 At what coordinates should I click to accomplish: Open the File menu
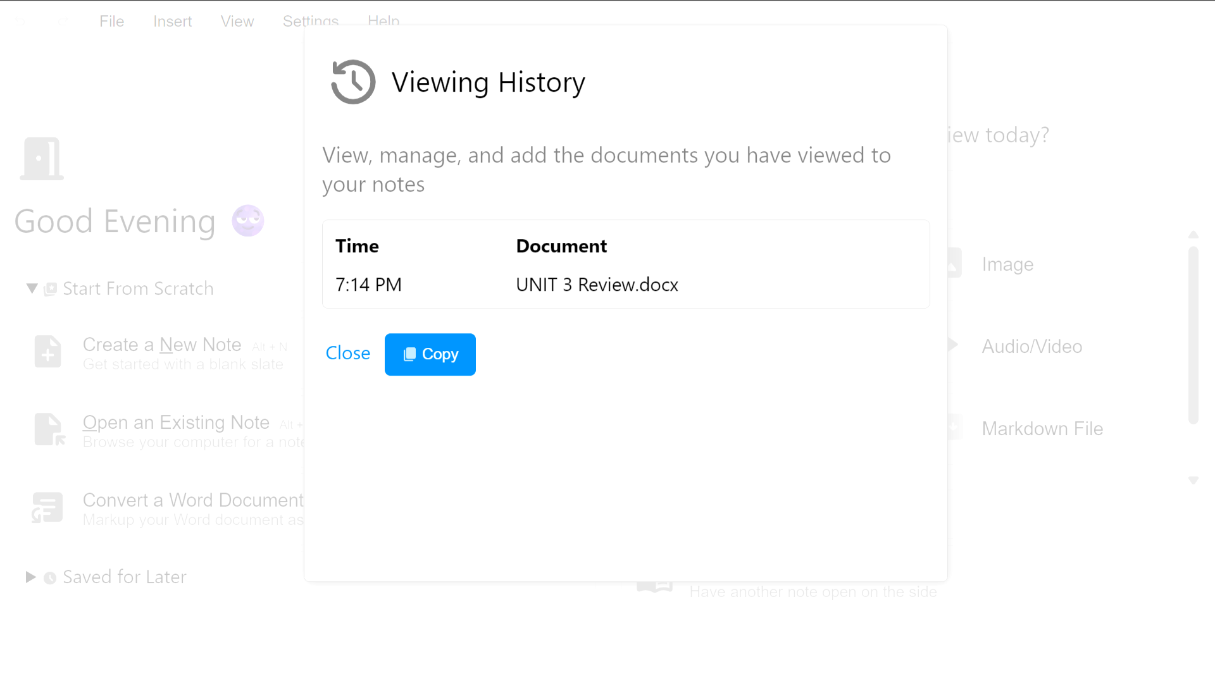click(x=111, y=22)
